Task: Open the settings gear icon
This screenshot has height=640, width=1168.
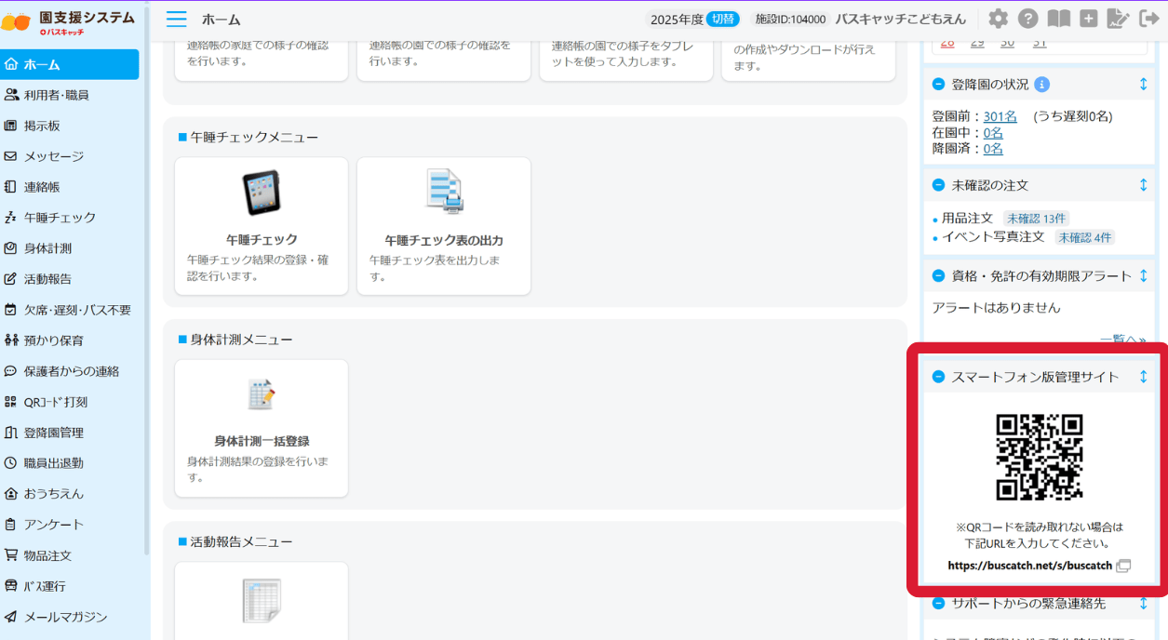Action: (1000, 18)
